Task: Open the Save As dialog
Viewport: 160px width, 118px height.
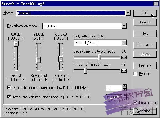Action: [145, 45]
